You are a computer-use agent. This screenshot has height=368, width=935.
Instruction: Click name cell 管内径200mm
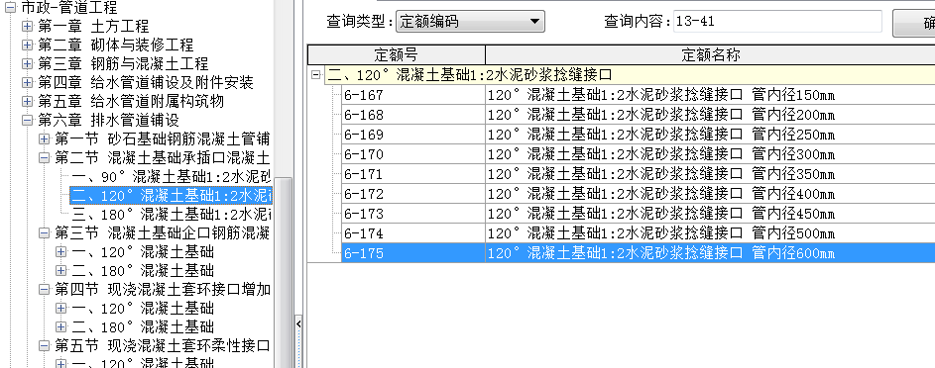[710, 115]
